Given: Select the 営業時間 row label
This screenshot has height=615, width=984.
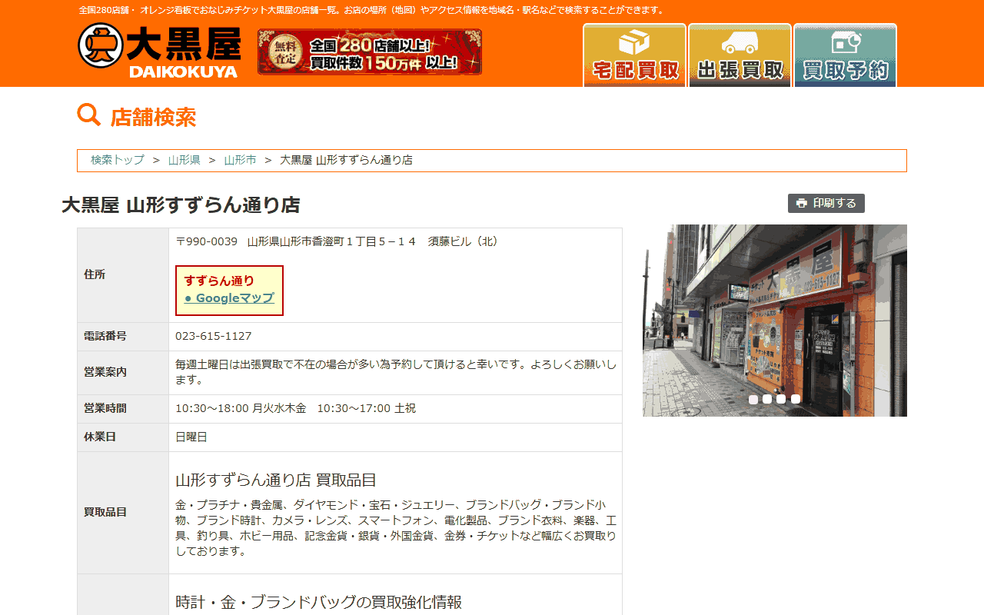Looking at the screenshot, I should click(105, 408).
